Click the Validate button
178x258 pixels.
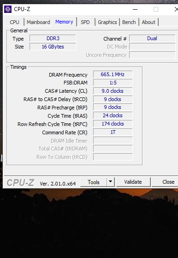coord(133,182)
